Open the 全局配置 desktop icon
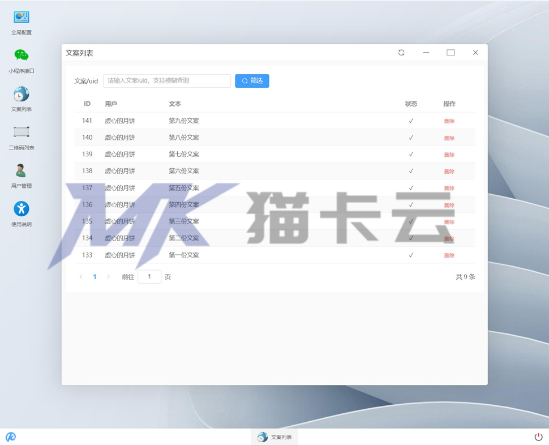 point(22,23)
